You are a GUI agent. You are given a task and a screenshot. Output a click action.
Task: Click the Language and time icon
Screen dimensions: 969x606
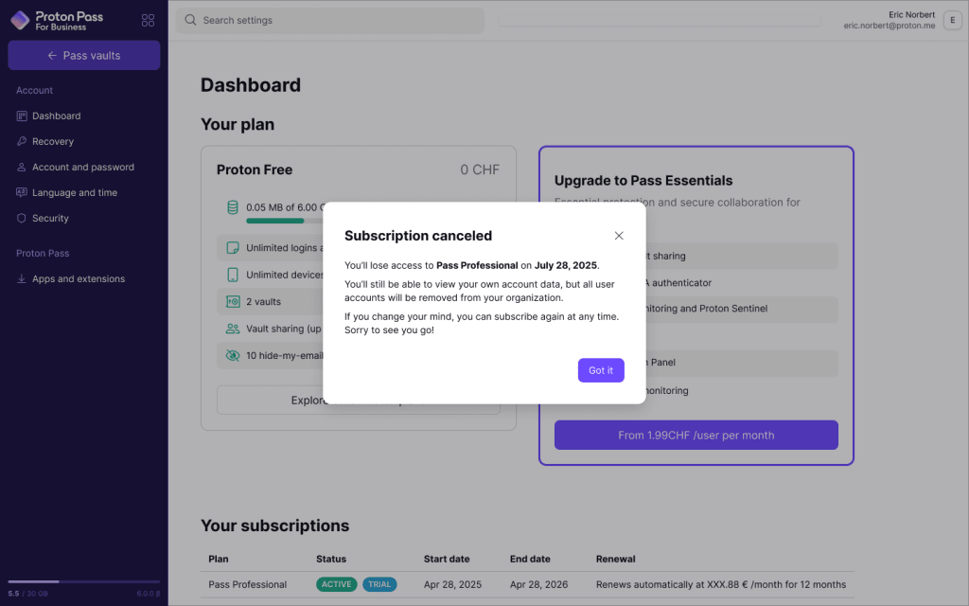pyautogui.click(x=22, y=193)
